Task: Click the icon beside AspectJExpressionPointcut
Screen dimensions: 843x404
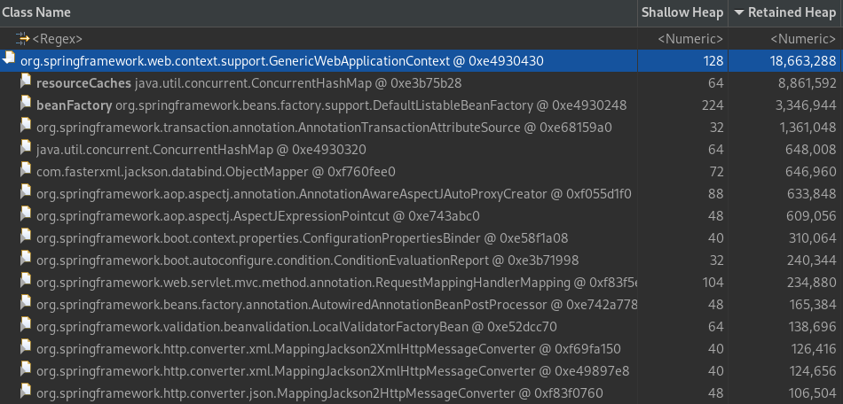Action: (25, 214)
